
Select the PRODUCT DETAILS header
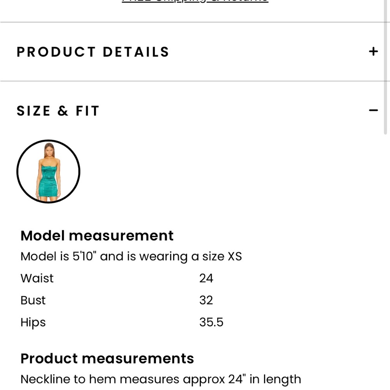tap(92, 51)
